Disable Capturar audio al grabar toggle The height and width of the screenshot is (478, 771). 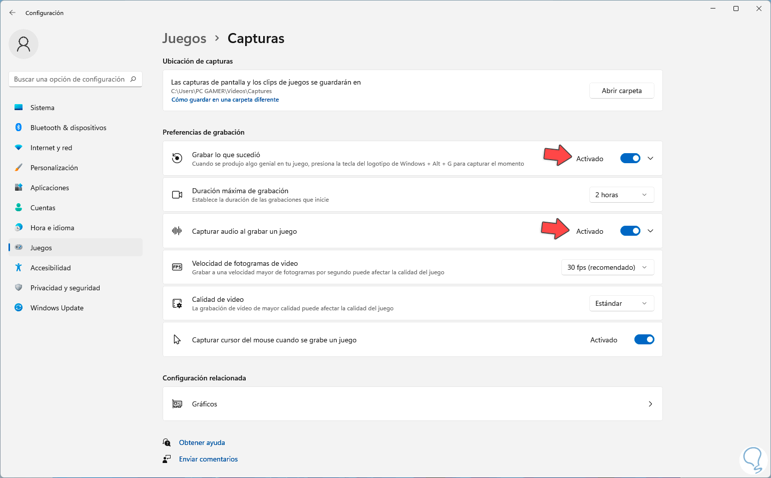tap(630, 231)
